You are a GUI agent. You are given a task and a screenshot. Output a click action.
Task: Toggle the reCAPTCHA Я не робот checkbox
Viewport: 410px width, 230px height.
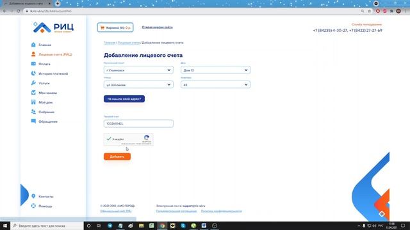tap(109, 139)
